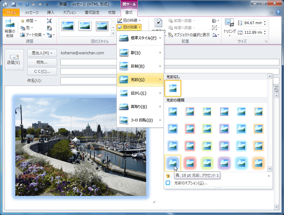The width and height of the screenshot is (284, 215).
Task: Switch to the 校閲 tab
Action: point(112,13)
